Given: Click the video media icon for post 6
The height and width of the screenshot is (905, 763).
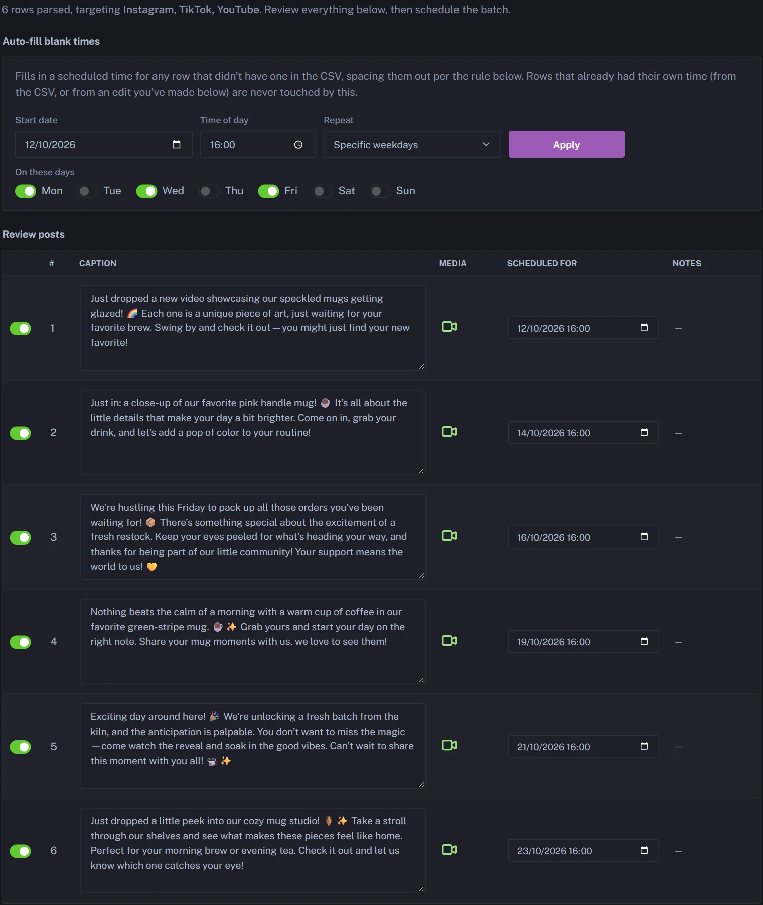Looking at the screenshot, I should (449, 849).
